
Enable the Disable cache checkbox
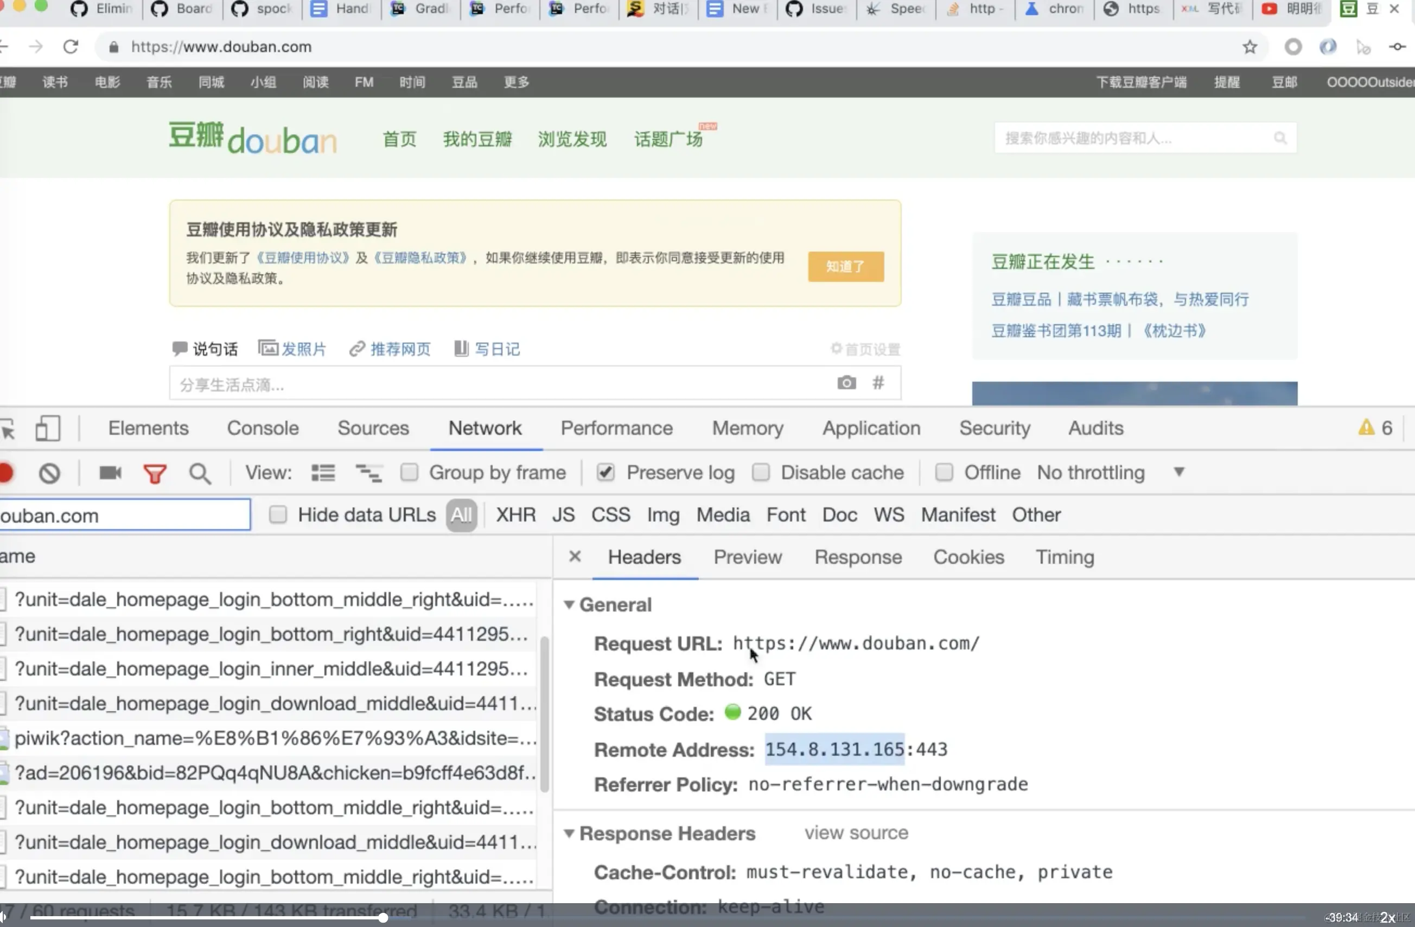coord(761,473)
